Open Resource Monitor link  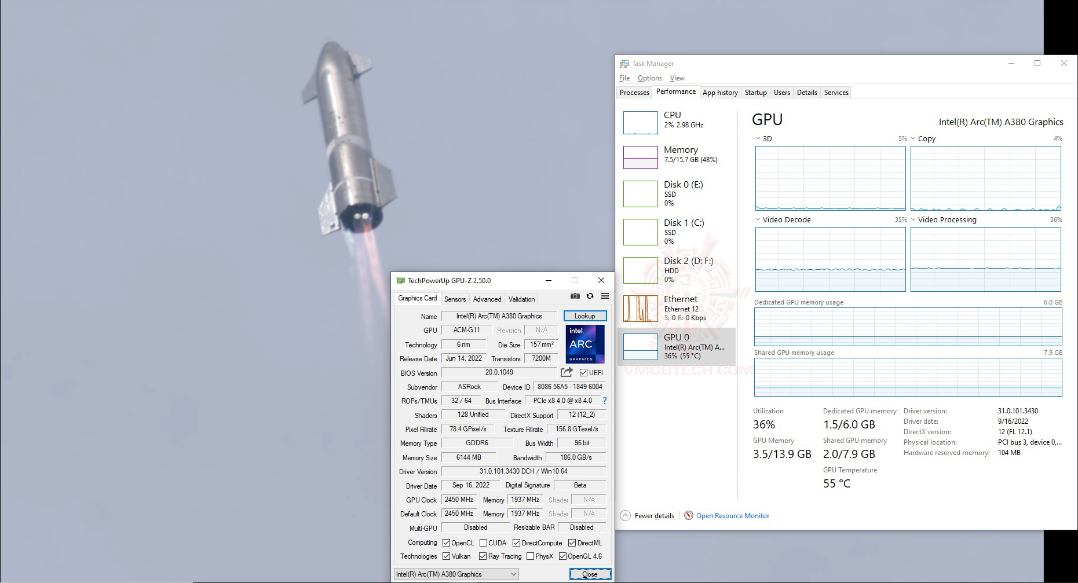pos(733,516)
